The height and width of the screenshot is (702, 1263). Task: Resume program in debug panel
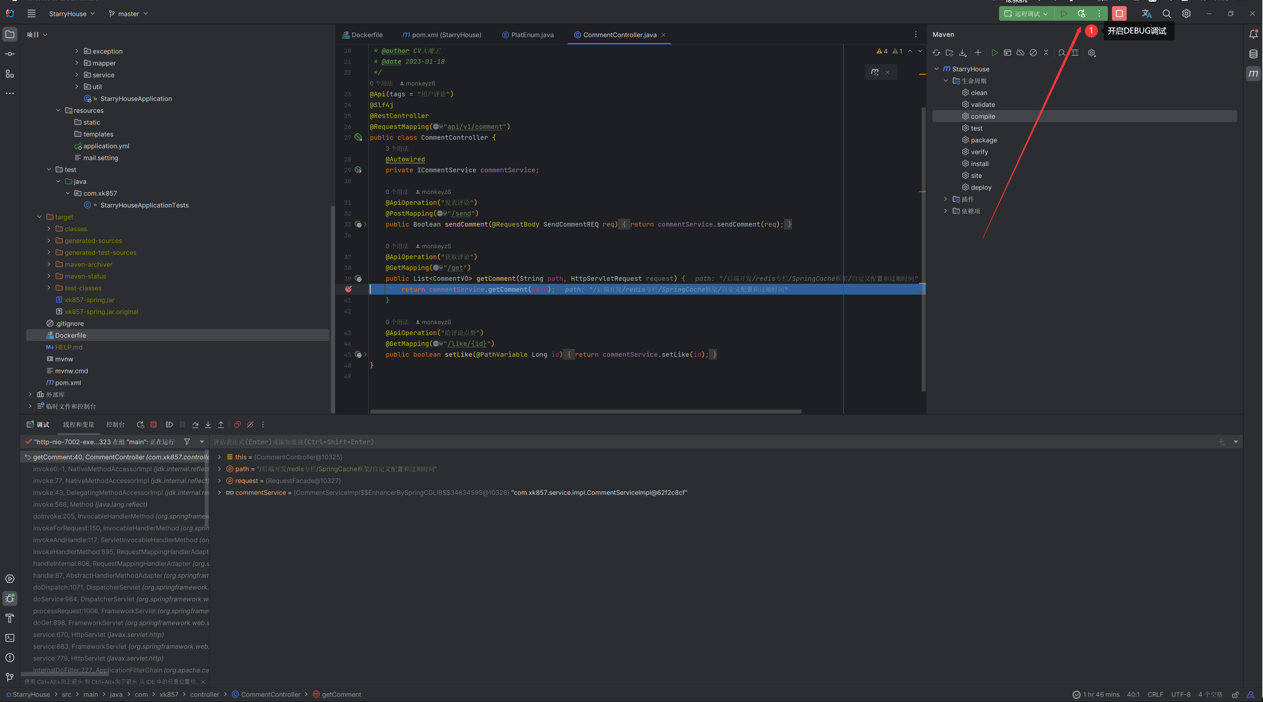point(170,425)
